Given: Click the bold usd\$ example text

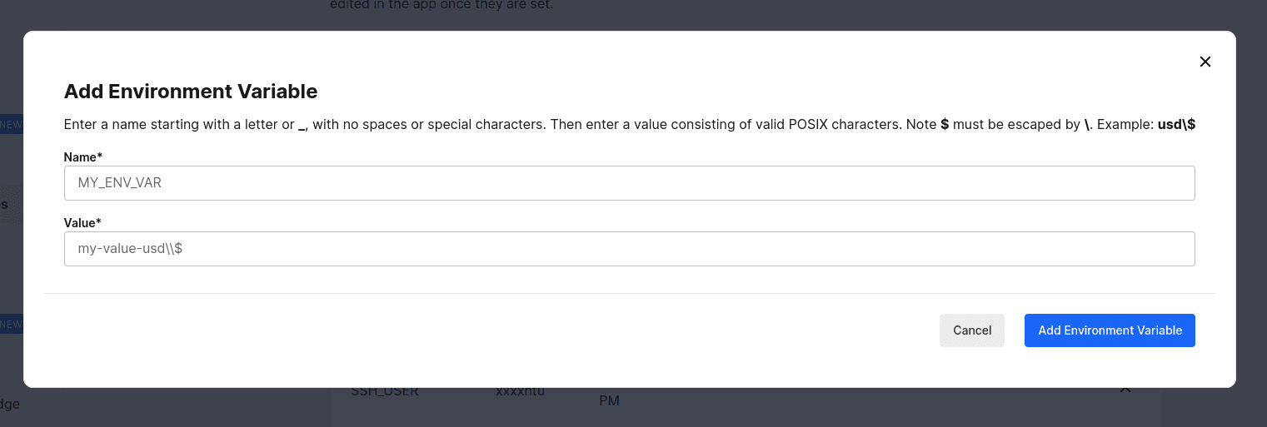Looking at the screenshot, I should pos(1177,125).
